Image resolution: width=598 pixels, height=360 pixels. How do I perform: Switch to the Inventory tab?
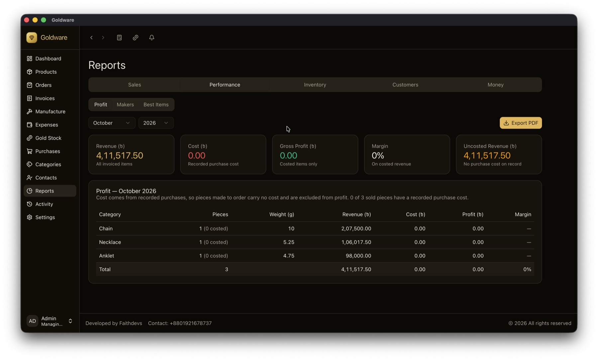(315, 85)
